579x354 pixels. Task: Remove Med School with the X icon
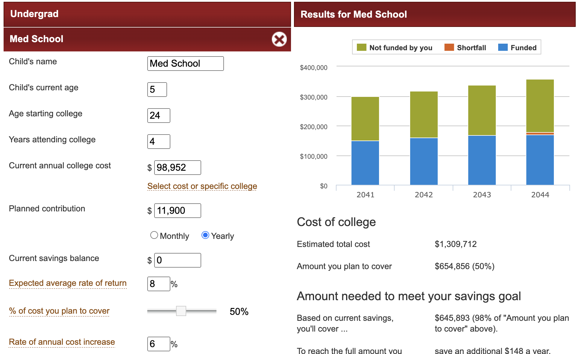[279, 39]
